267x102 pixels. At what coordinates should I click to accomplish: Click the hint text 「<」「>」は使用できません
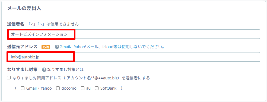click(53, 24)
